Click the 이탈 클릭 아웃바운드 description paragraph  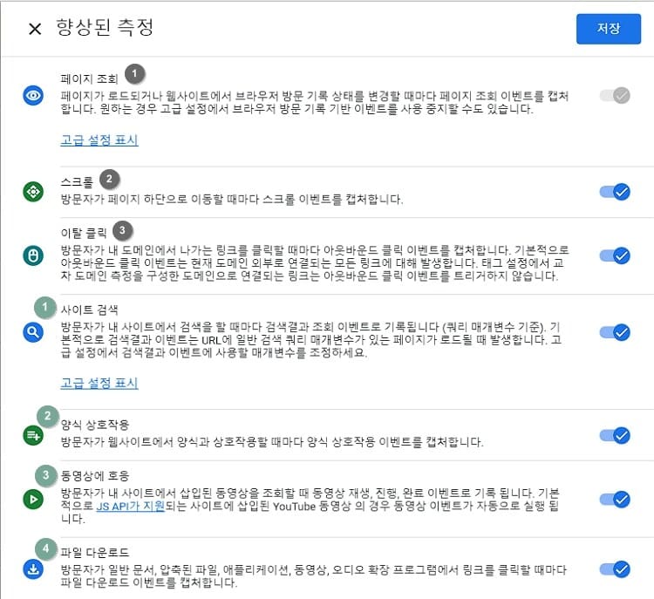315,262
